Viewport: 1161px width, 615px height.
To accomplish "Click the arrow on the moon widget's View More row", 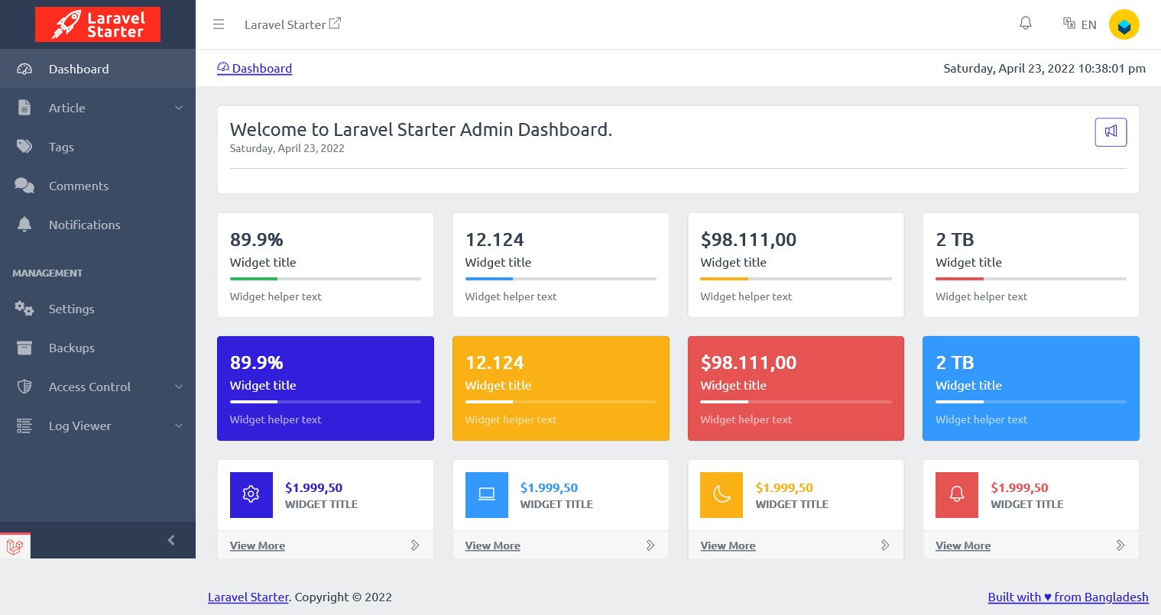I will (x=885, y=545).
